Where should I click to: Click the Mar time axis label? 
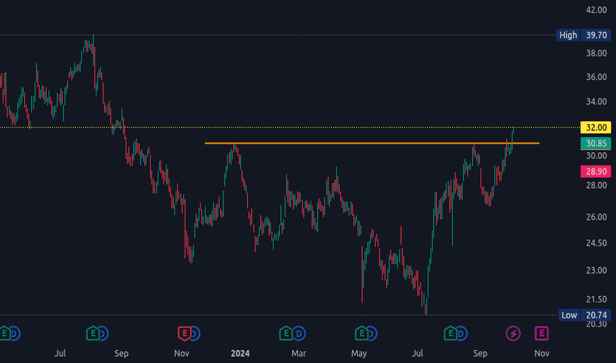[299, 353]
